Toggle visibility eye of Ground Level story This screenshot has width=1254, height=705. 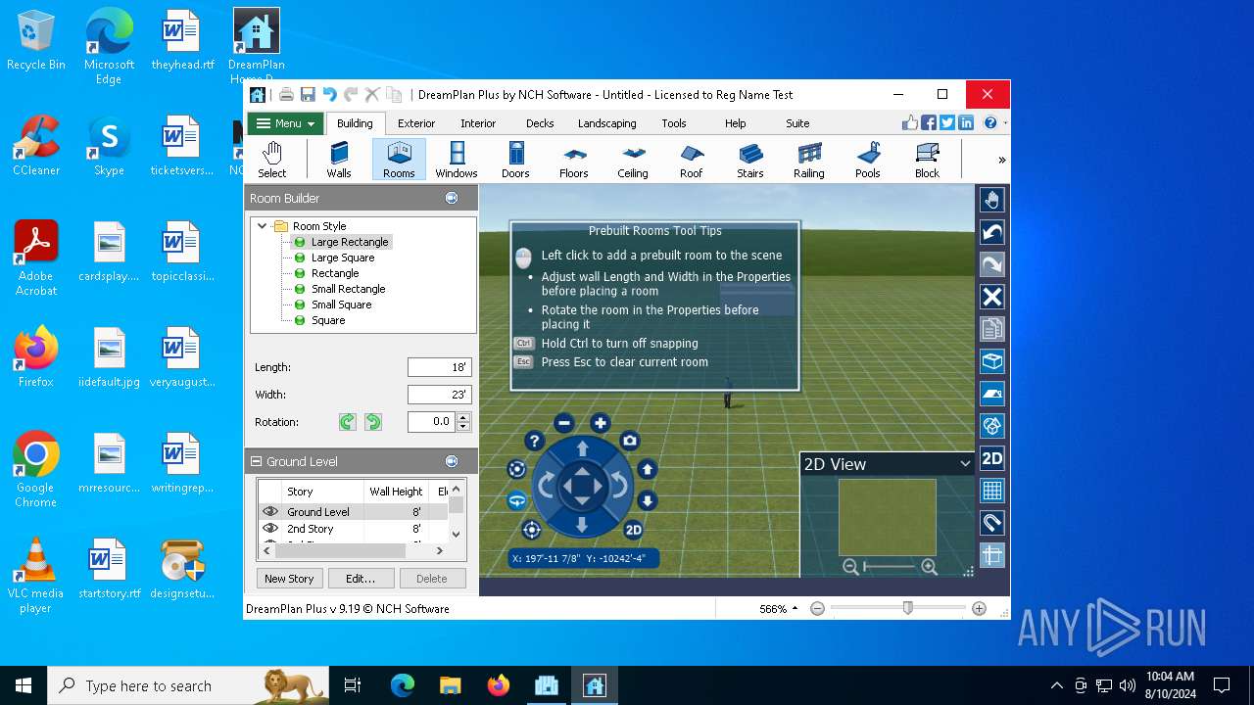click(x=270, y=511)
